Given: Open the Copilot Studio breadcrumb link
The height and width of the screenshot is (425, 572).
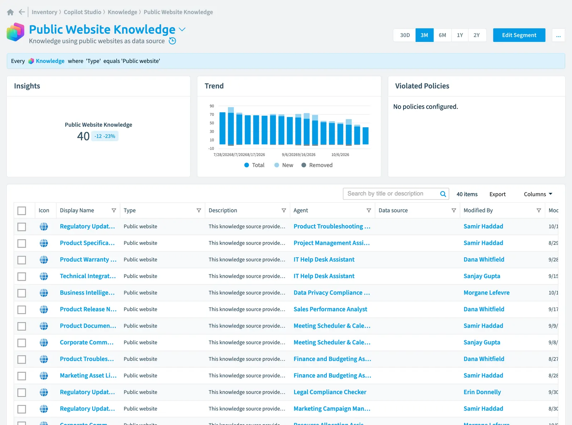Looking at the screenshot, I should (x=83, y=12).
